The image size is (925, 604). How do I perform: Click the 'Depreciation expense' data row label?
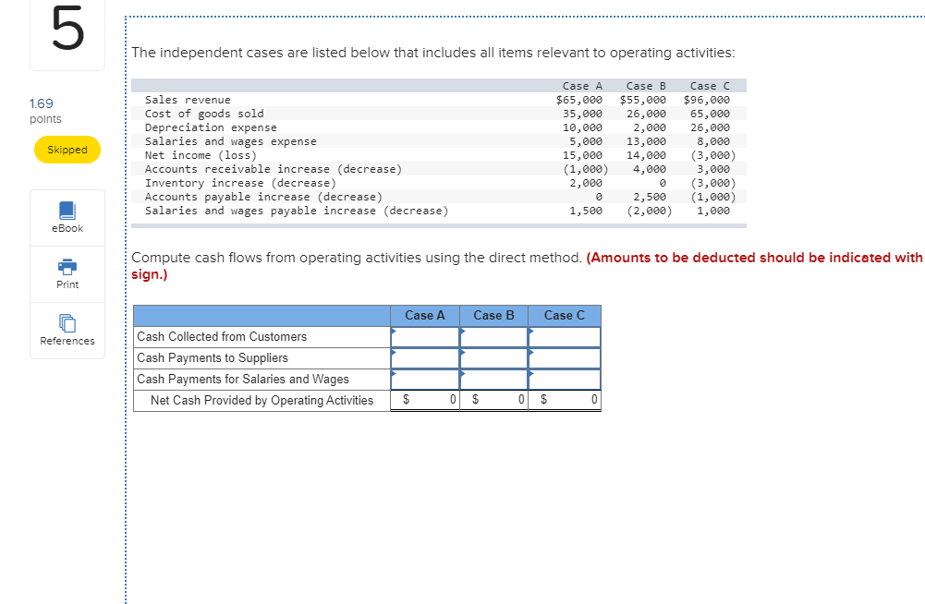[x=211, y=127]
